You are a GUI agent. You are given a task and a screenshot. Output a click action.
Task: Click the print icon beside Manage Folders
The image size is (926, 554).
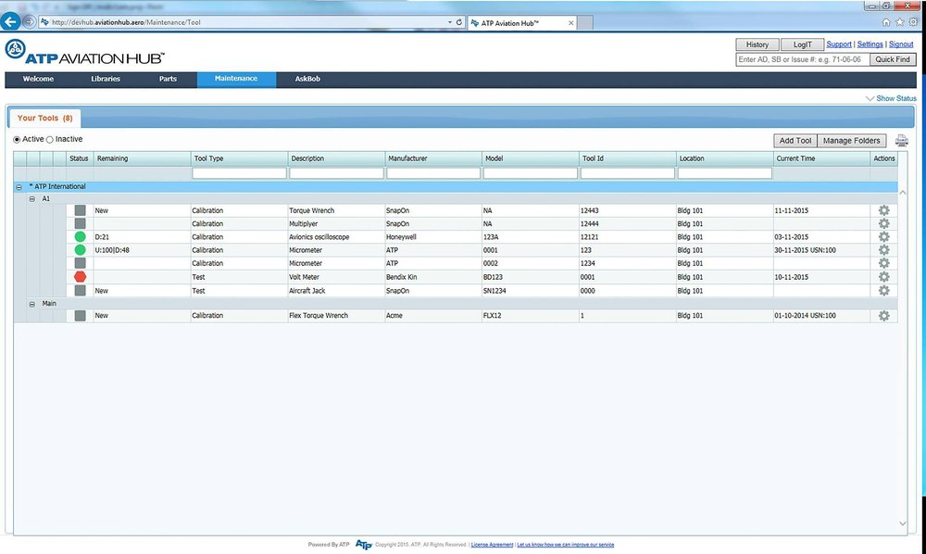[902, 141]
